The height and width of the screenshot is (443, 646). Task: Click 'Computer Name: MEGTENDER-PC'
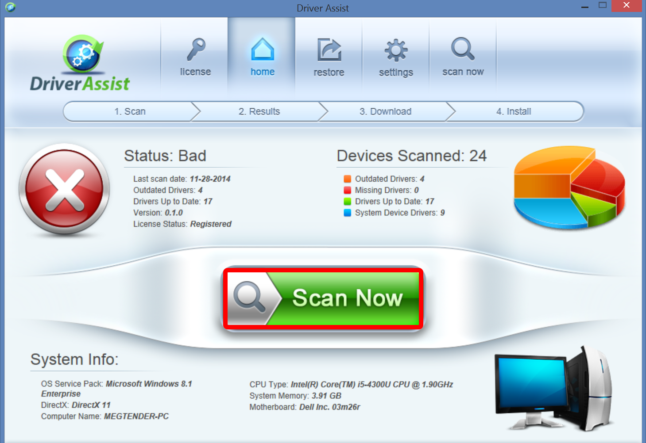105,416
